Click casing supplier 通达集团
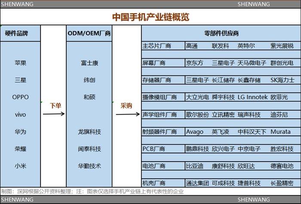301x204 pixels. pos(197,183)
